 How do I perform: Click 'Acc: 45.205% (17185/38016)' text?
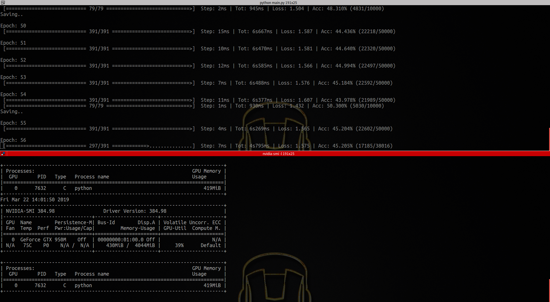click(x=355, y=146)
